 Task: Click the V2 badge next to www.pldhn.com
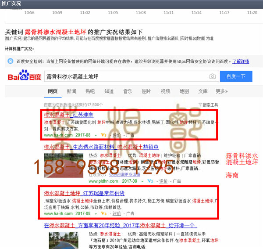click(150, 181)
